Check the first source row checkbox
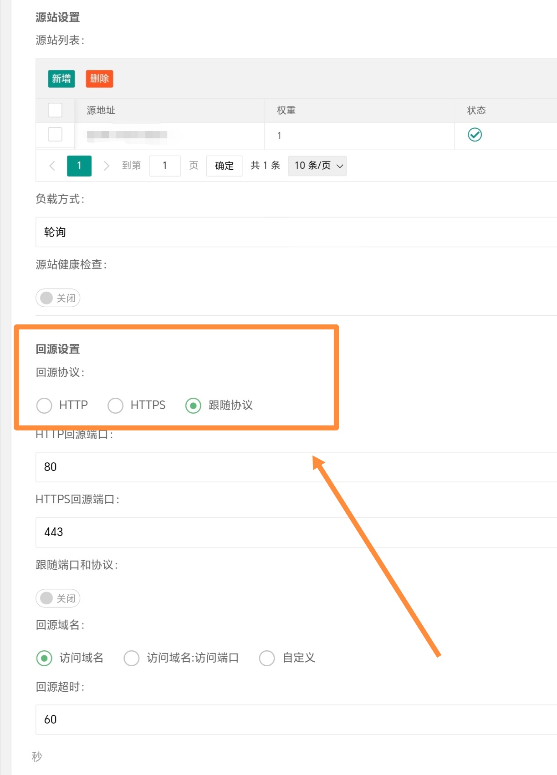The height and width of the screenshot is (775, 557). [55, 134]
